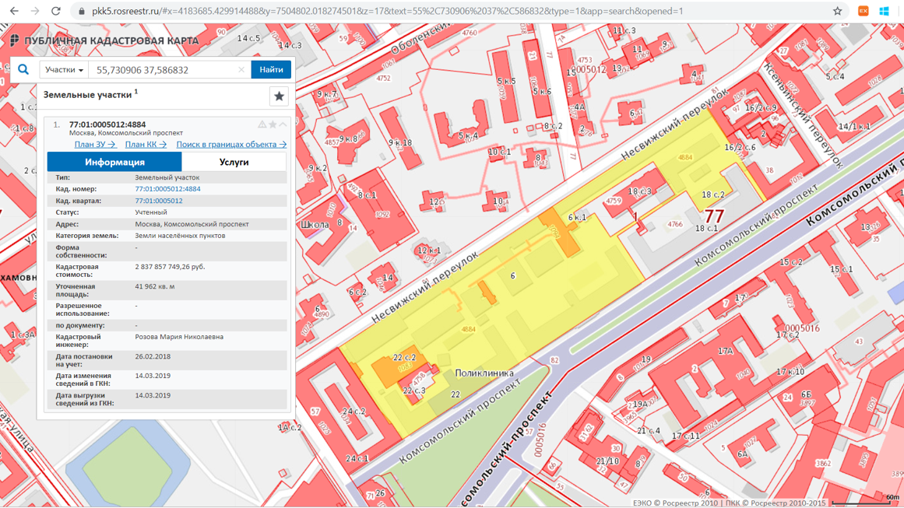Click the orange EX extension icon

(x=863, y=11)
